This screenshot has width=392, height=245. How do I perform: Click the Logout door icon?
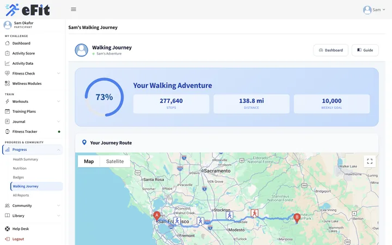(7, 239)
